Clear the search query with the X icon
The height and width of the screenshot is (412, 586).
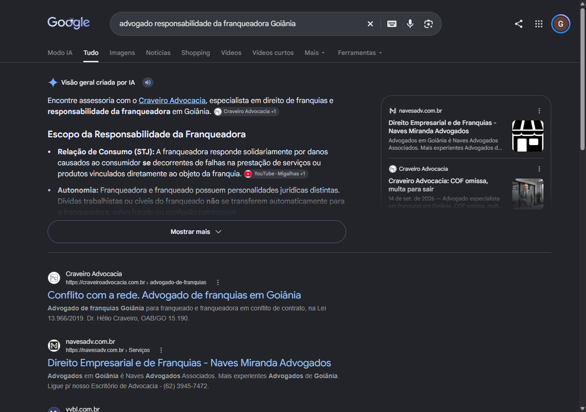[370, 24]
